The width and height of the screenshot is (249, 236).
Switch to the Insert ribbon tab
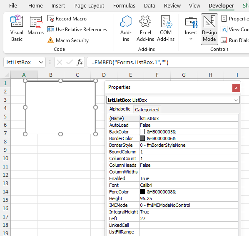(x=58, y=6)
